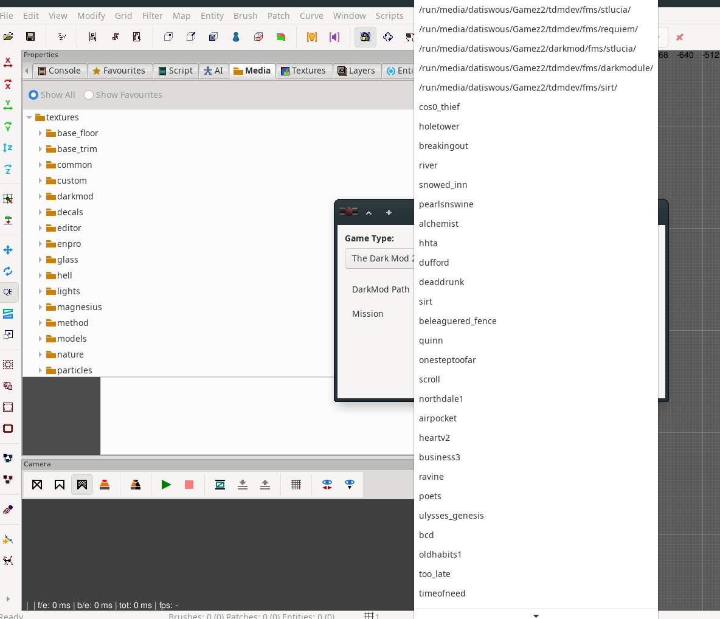Click the Open map folder icon
720x619 pixels.
[8, 37]
